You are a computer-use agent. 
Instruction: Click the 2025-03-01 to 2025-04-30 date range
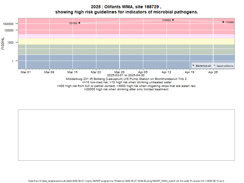click(x=126, y=75)
